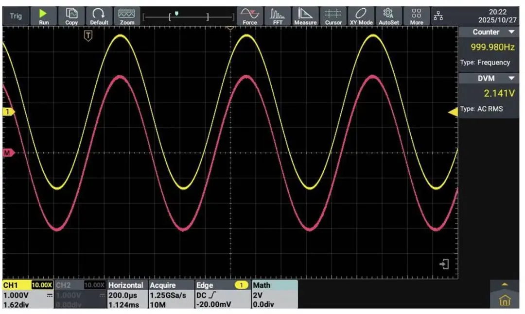Tap the Run play button
The image size is (525, 314).
click(x=44, y=17)
